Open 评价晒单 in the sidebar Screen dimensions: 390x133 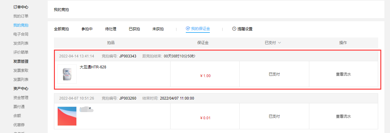(21, 52)
